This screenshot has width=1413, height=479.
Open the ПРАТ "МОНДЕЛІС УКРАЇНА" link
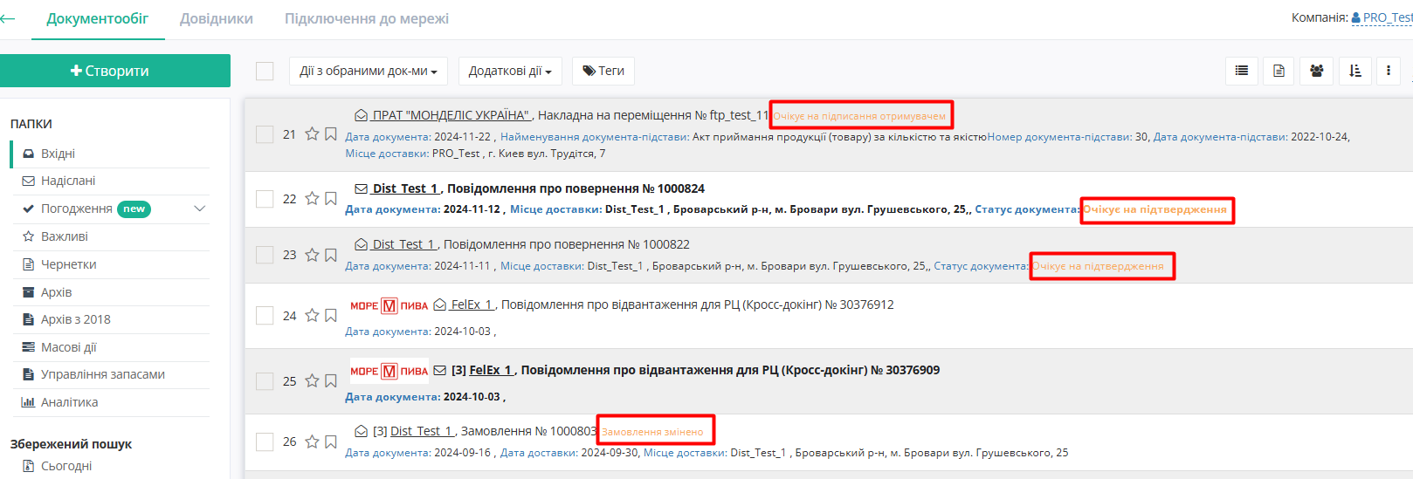point(451,115)
